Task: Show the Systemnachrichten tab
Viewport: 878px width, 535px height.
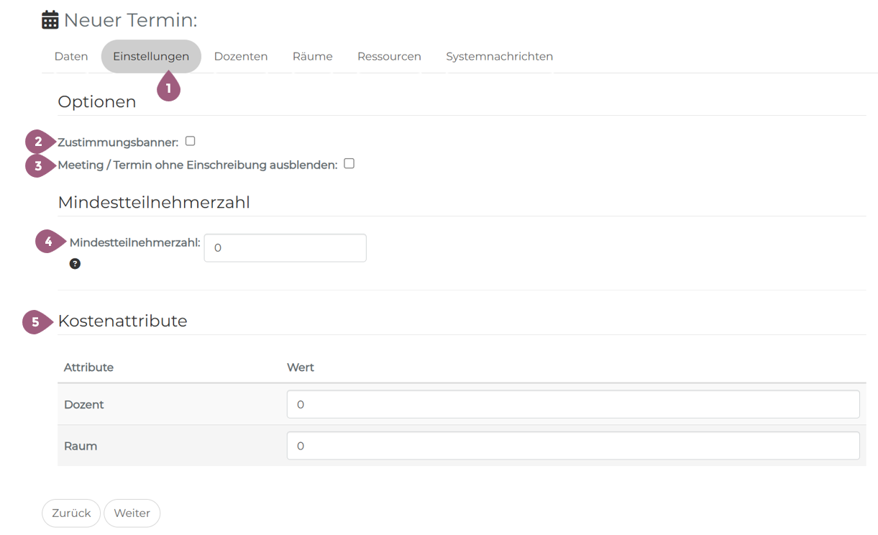Action: coord(499,56)
